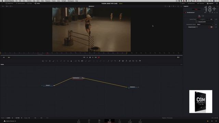Open the Help menu

pos(77,1)
